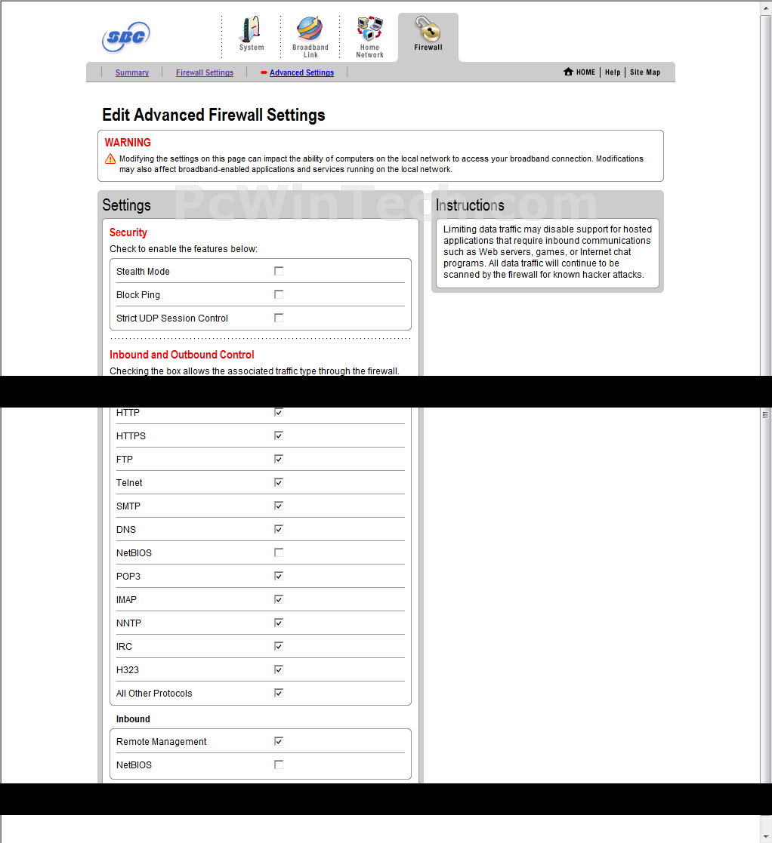Click the HOME house icon
Viewport: 772px width, 843px height.
coord(568,72)
